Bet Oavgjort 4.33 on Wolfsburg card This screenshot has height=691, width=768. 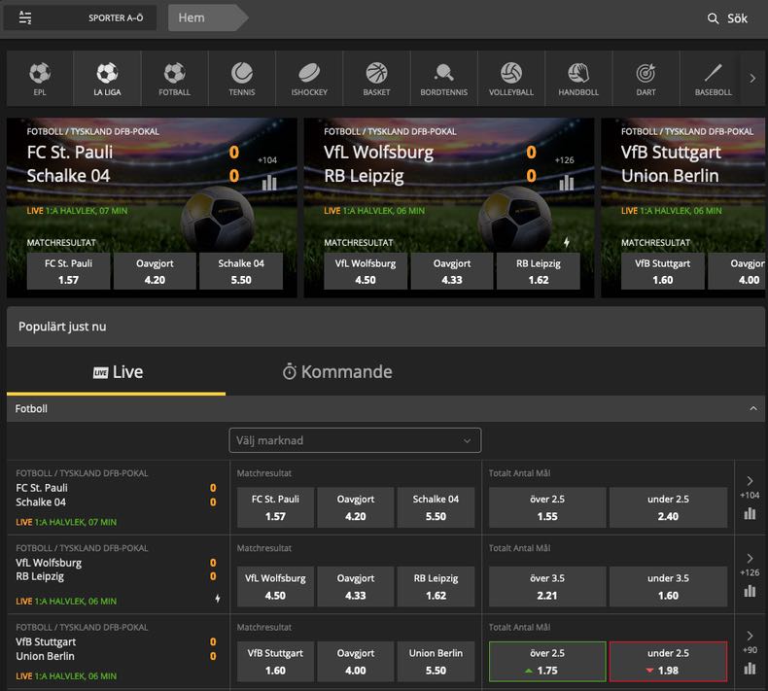pyautogui.click(x=452, y=271)
